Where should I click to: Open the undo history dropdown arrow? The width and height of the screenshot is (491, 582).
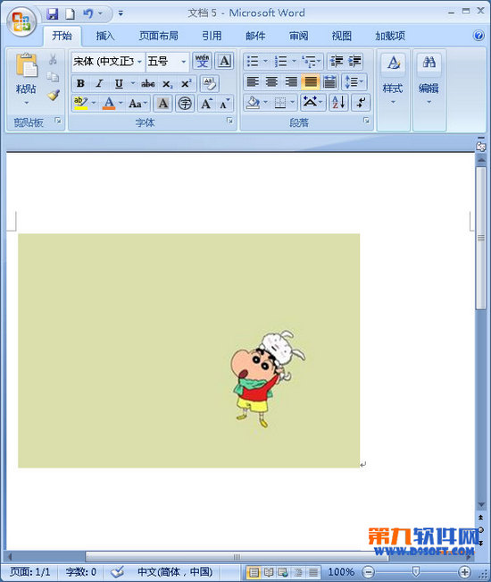[100, 13]
